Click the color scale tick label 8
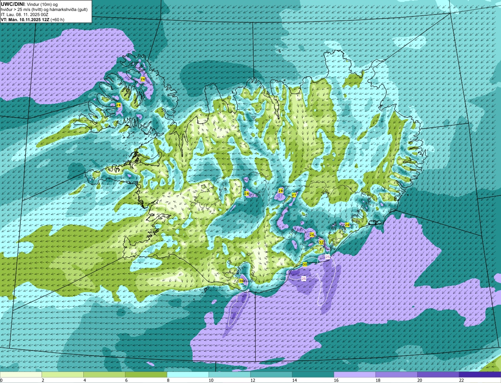This screenshot has height=383, width=501. (x=169, y=380)
